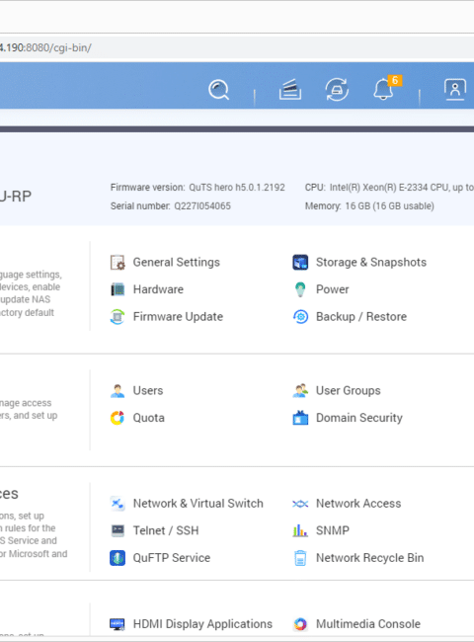
Task: Select the CPU Intel Xeon E-2334 text
Action: pos(402,188)
